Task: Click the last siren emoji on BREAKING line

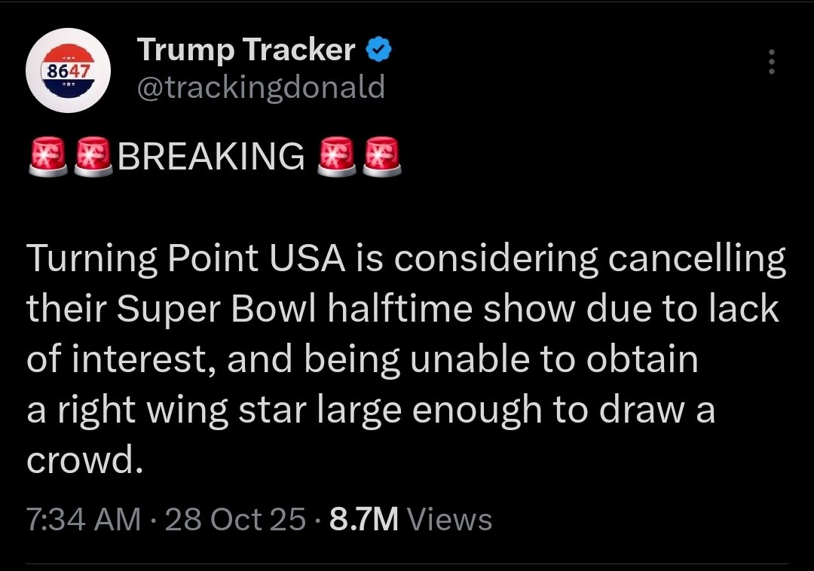Action: click(382, 157)
